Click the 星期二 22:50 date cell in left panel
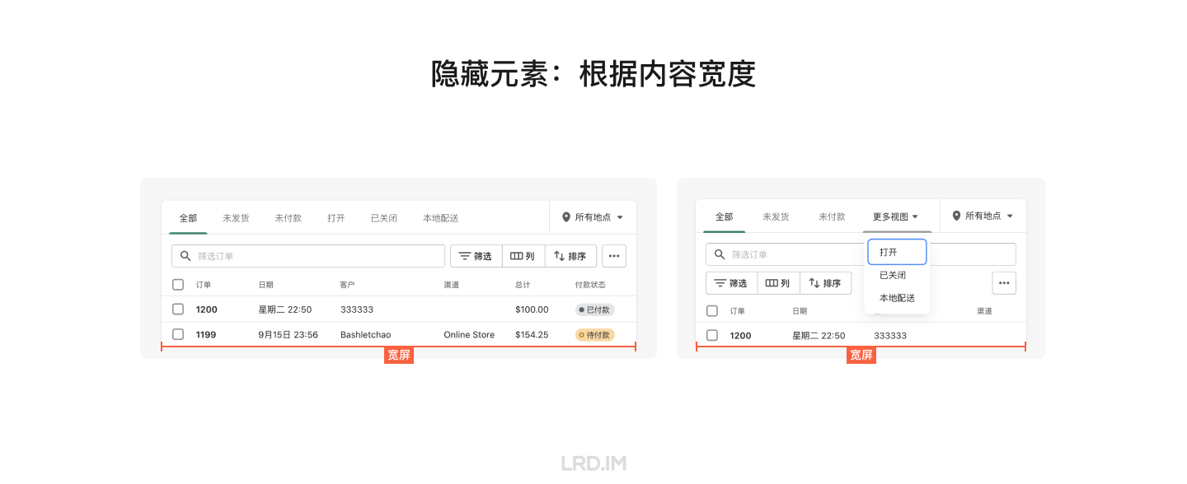Screen dimensions: 1187x484 tap(285, 309)
